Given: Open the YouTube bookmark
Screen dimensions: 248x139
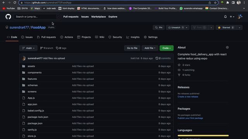Looking at the screenshot, I should coord(9,8).
